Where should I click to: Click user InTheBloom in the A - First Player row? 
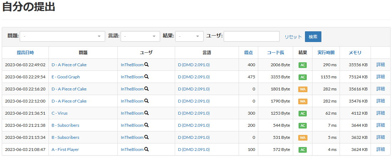click(x=132, y=150)
